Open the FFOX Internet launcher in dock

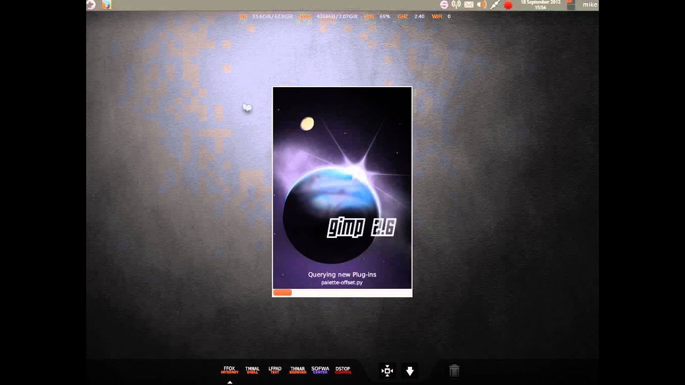point(230,370)
